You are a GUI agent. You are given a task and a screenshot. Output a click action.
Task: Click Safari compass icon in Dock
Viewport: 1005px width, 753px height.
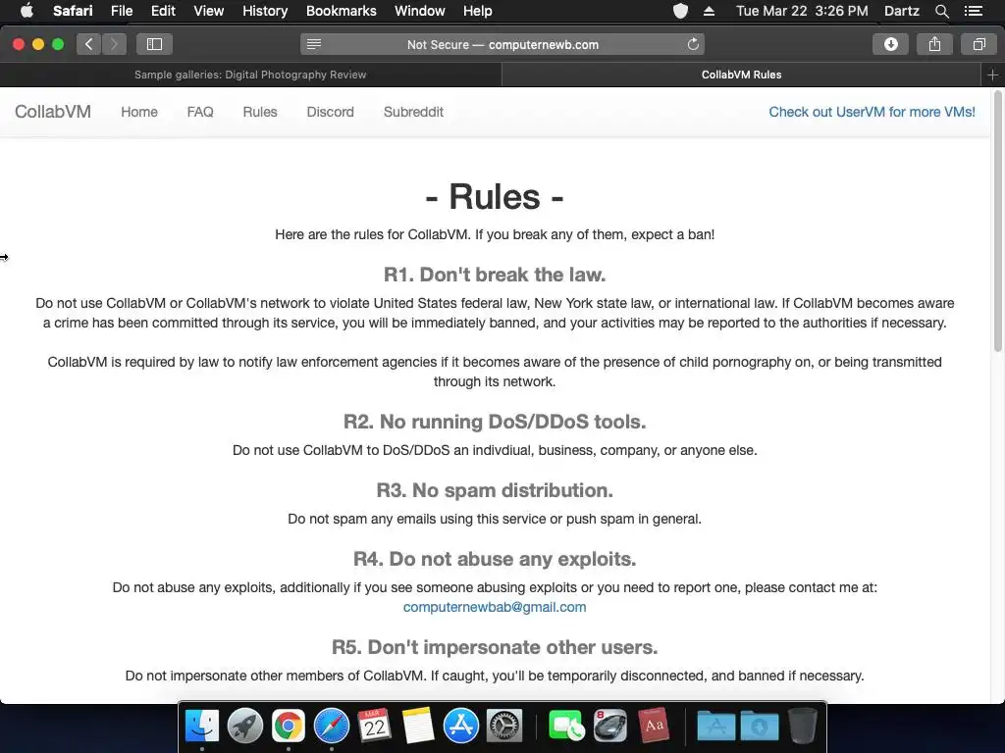[x=332, y=727]
